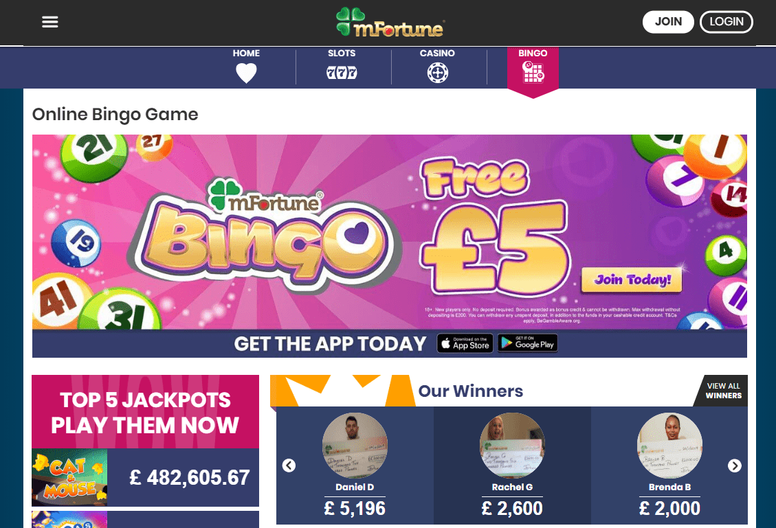Image resolution: width=776 pixels, height=528 pixels.
Task: Open Casino via the chip icon
Action: point(438,73)
